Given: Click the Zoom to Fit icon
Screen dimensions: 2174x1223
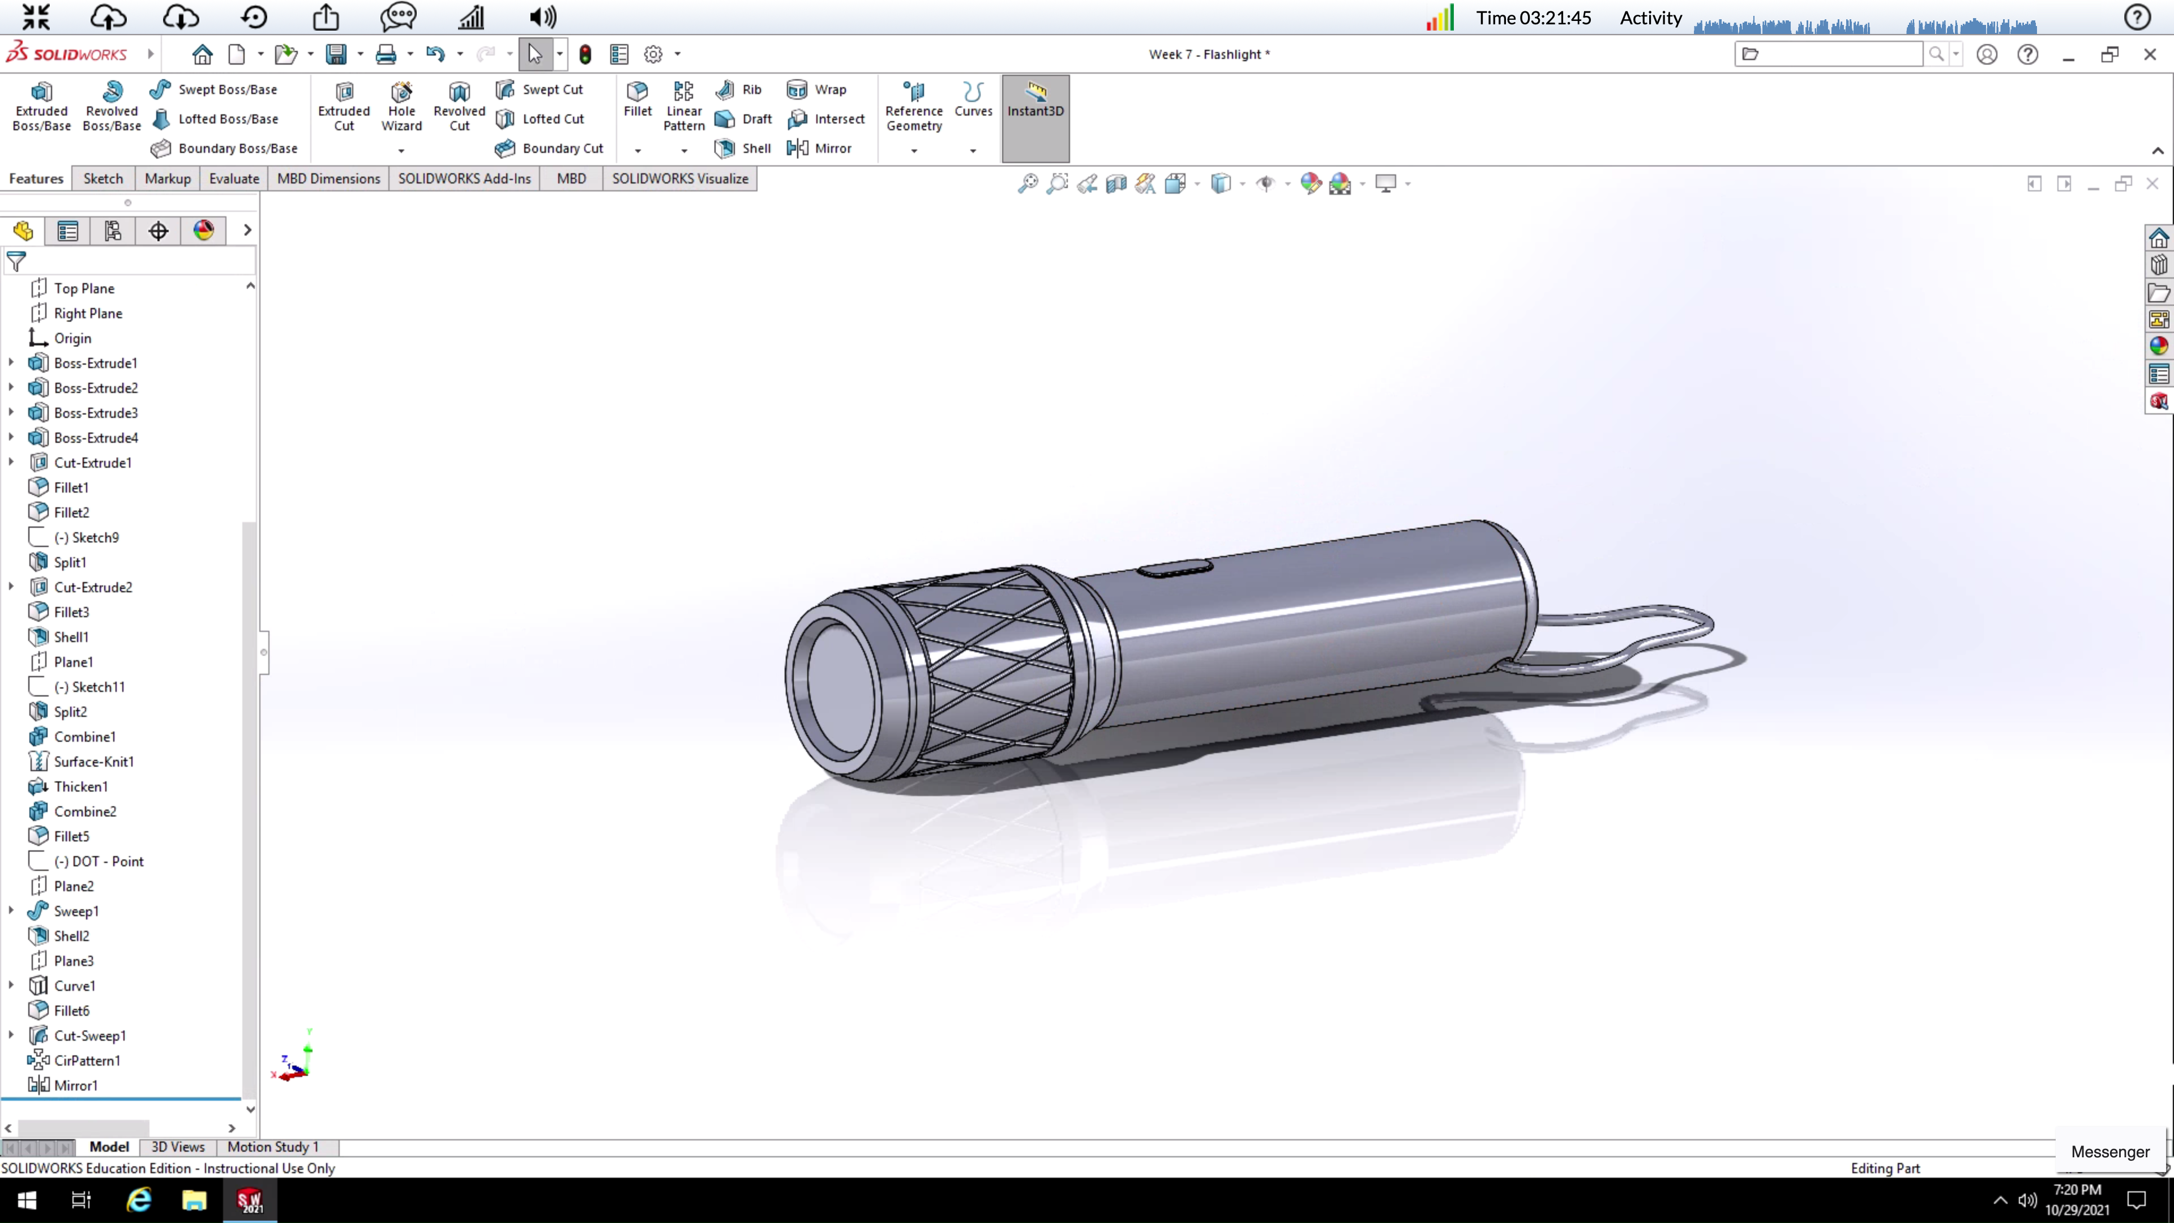Looking at the screenshot, I should tap(1027, 183).
